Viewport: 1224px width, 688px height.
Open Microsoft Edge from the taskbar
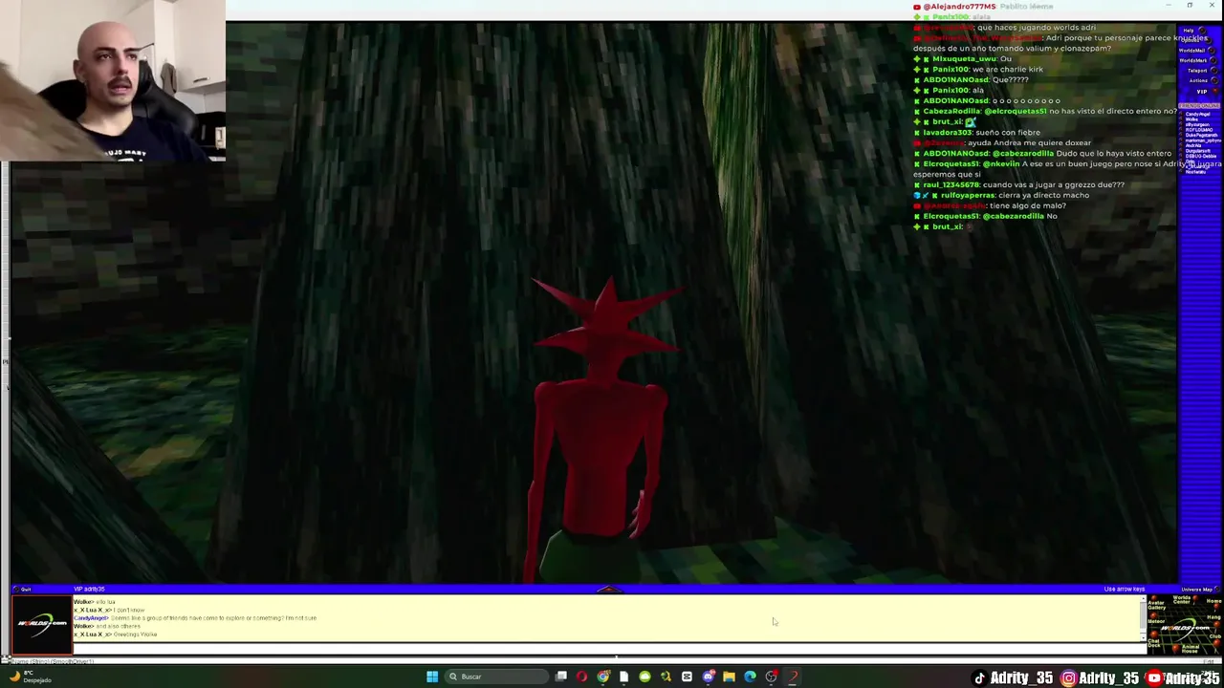[x=750, y=677]
